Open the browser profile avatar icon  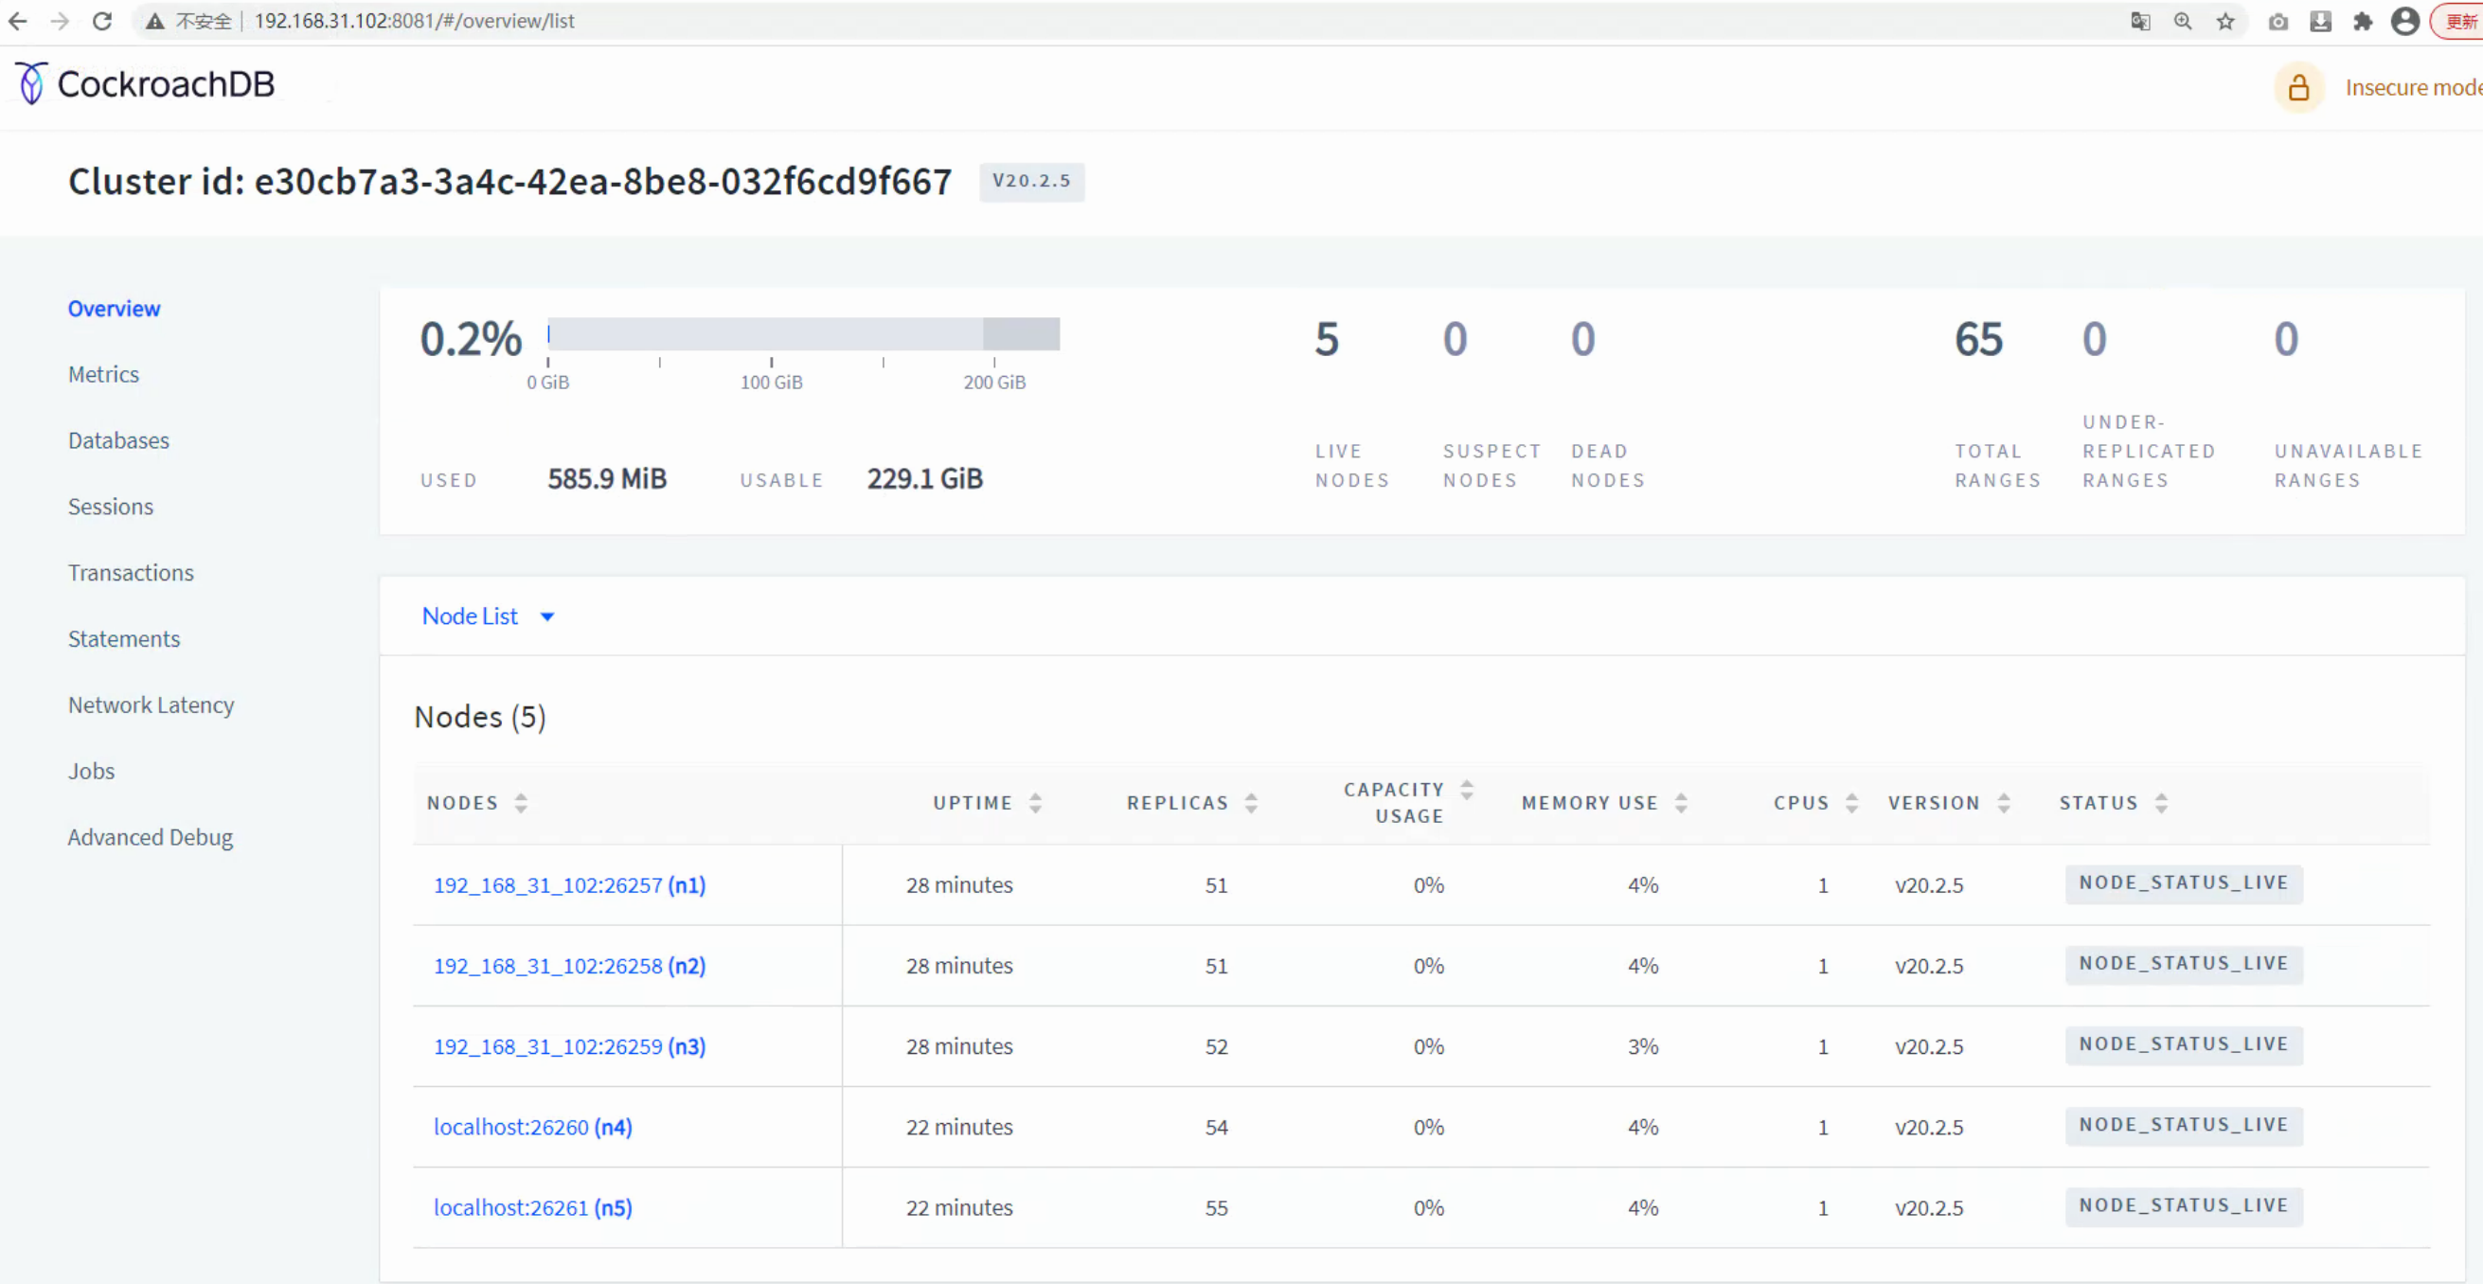tap(2405, 21)
